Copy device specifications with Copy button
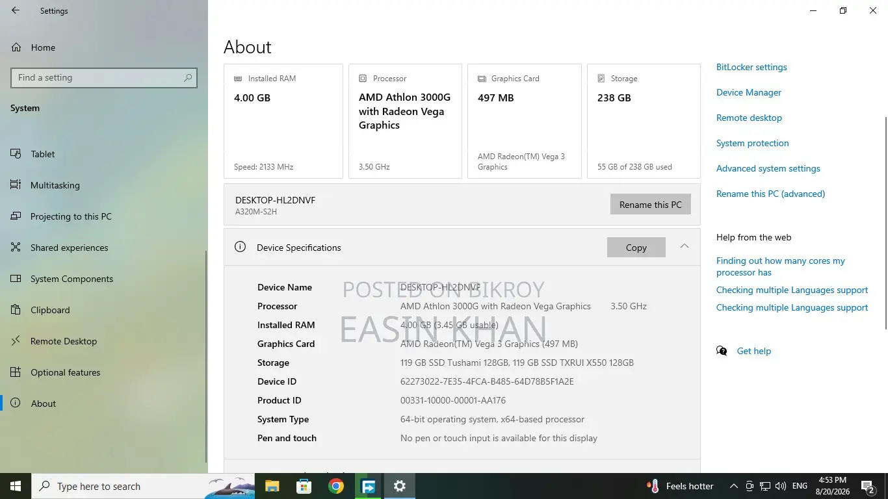This screenshot has width=888, height=499. coord(636,248)
